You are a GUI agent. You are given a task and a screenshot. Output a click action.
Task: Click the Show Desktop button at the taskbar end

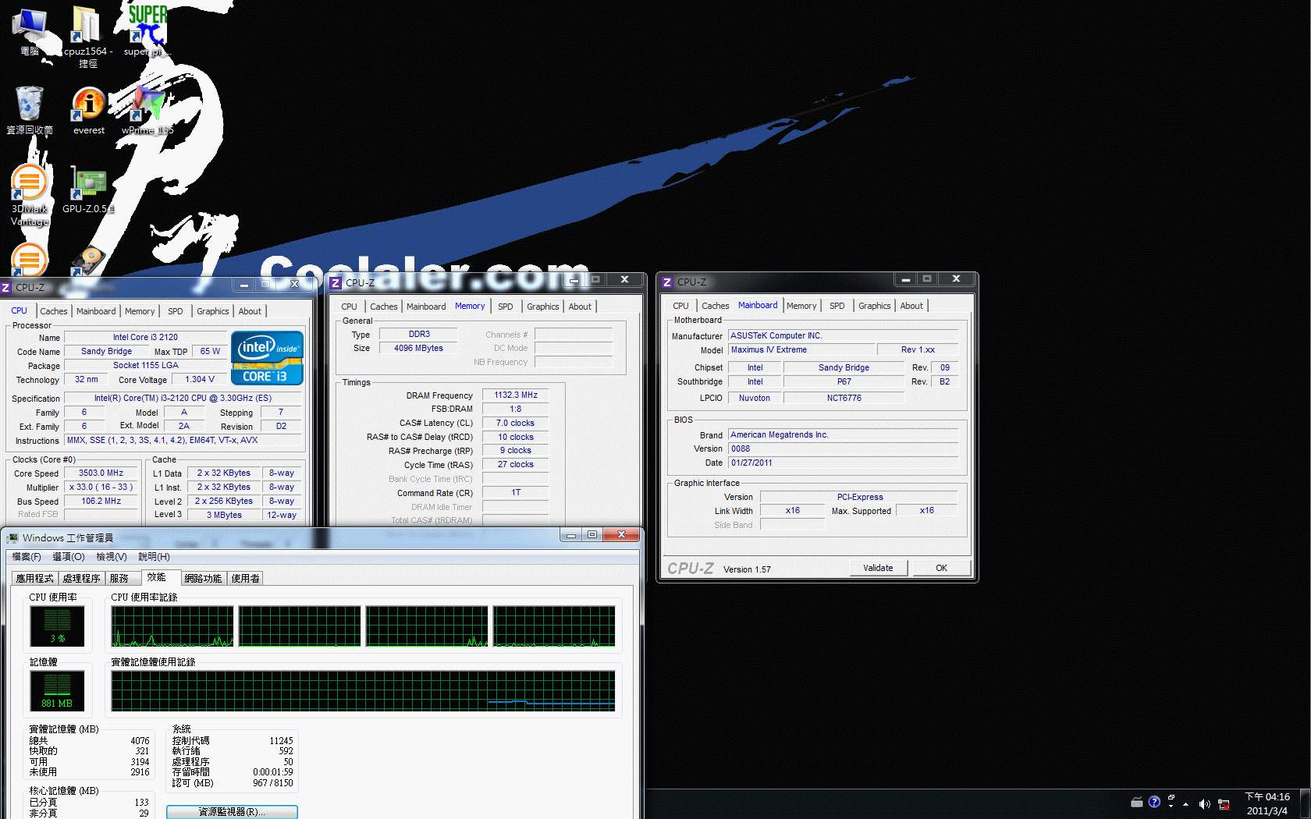tap(1305, 803)
